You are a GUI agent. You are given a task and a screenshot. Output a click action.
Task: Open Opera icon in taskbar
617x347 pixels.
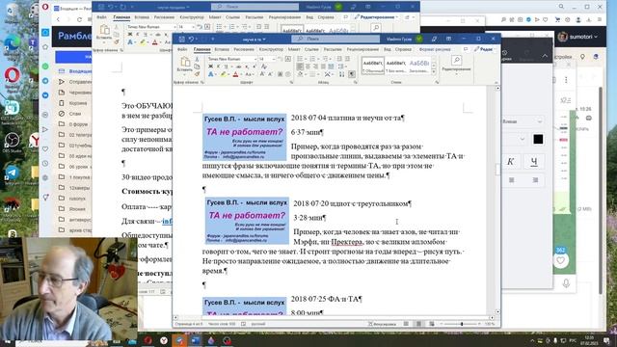(x=148, y=340)
